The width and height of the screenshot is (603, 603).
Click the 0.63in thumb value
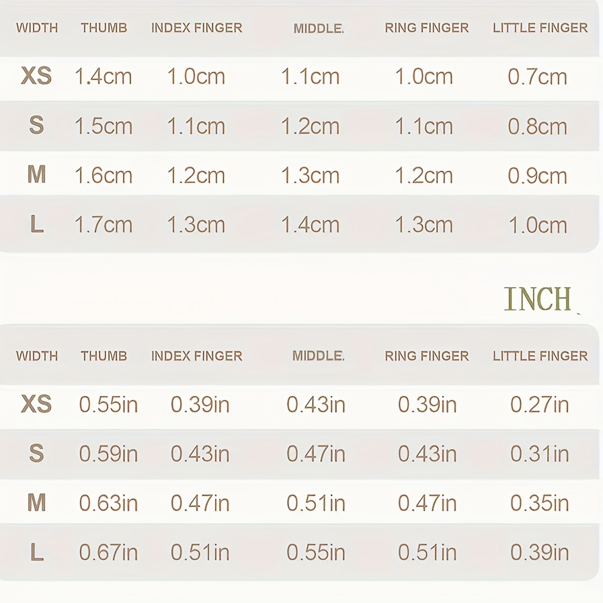[x=108, y=503]
